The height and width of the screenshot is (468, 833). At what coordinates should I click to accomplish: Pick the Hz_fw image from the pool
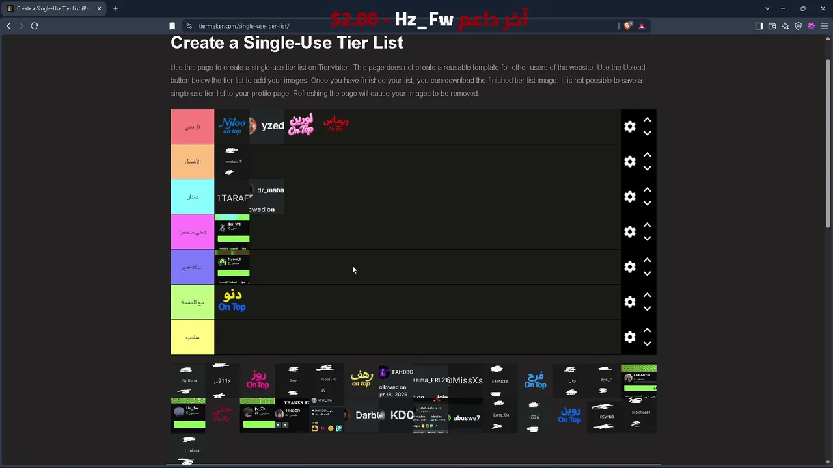tap(187, 415)
